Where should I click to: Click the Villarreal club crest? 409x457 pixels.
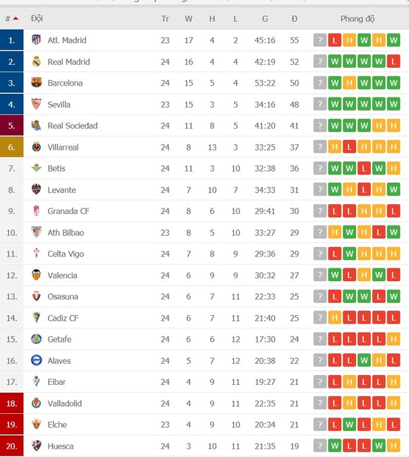(x=37, y=147)
